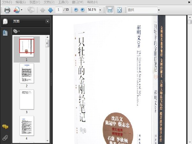Screen dimensions: 192x144
Task: Click the document scrollbar up arrow
Action: (190, 17)
